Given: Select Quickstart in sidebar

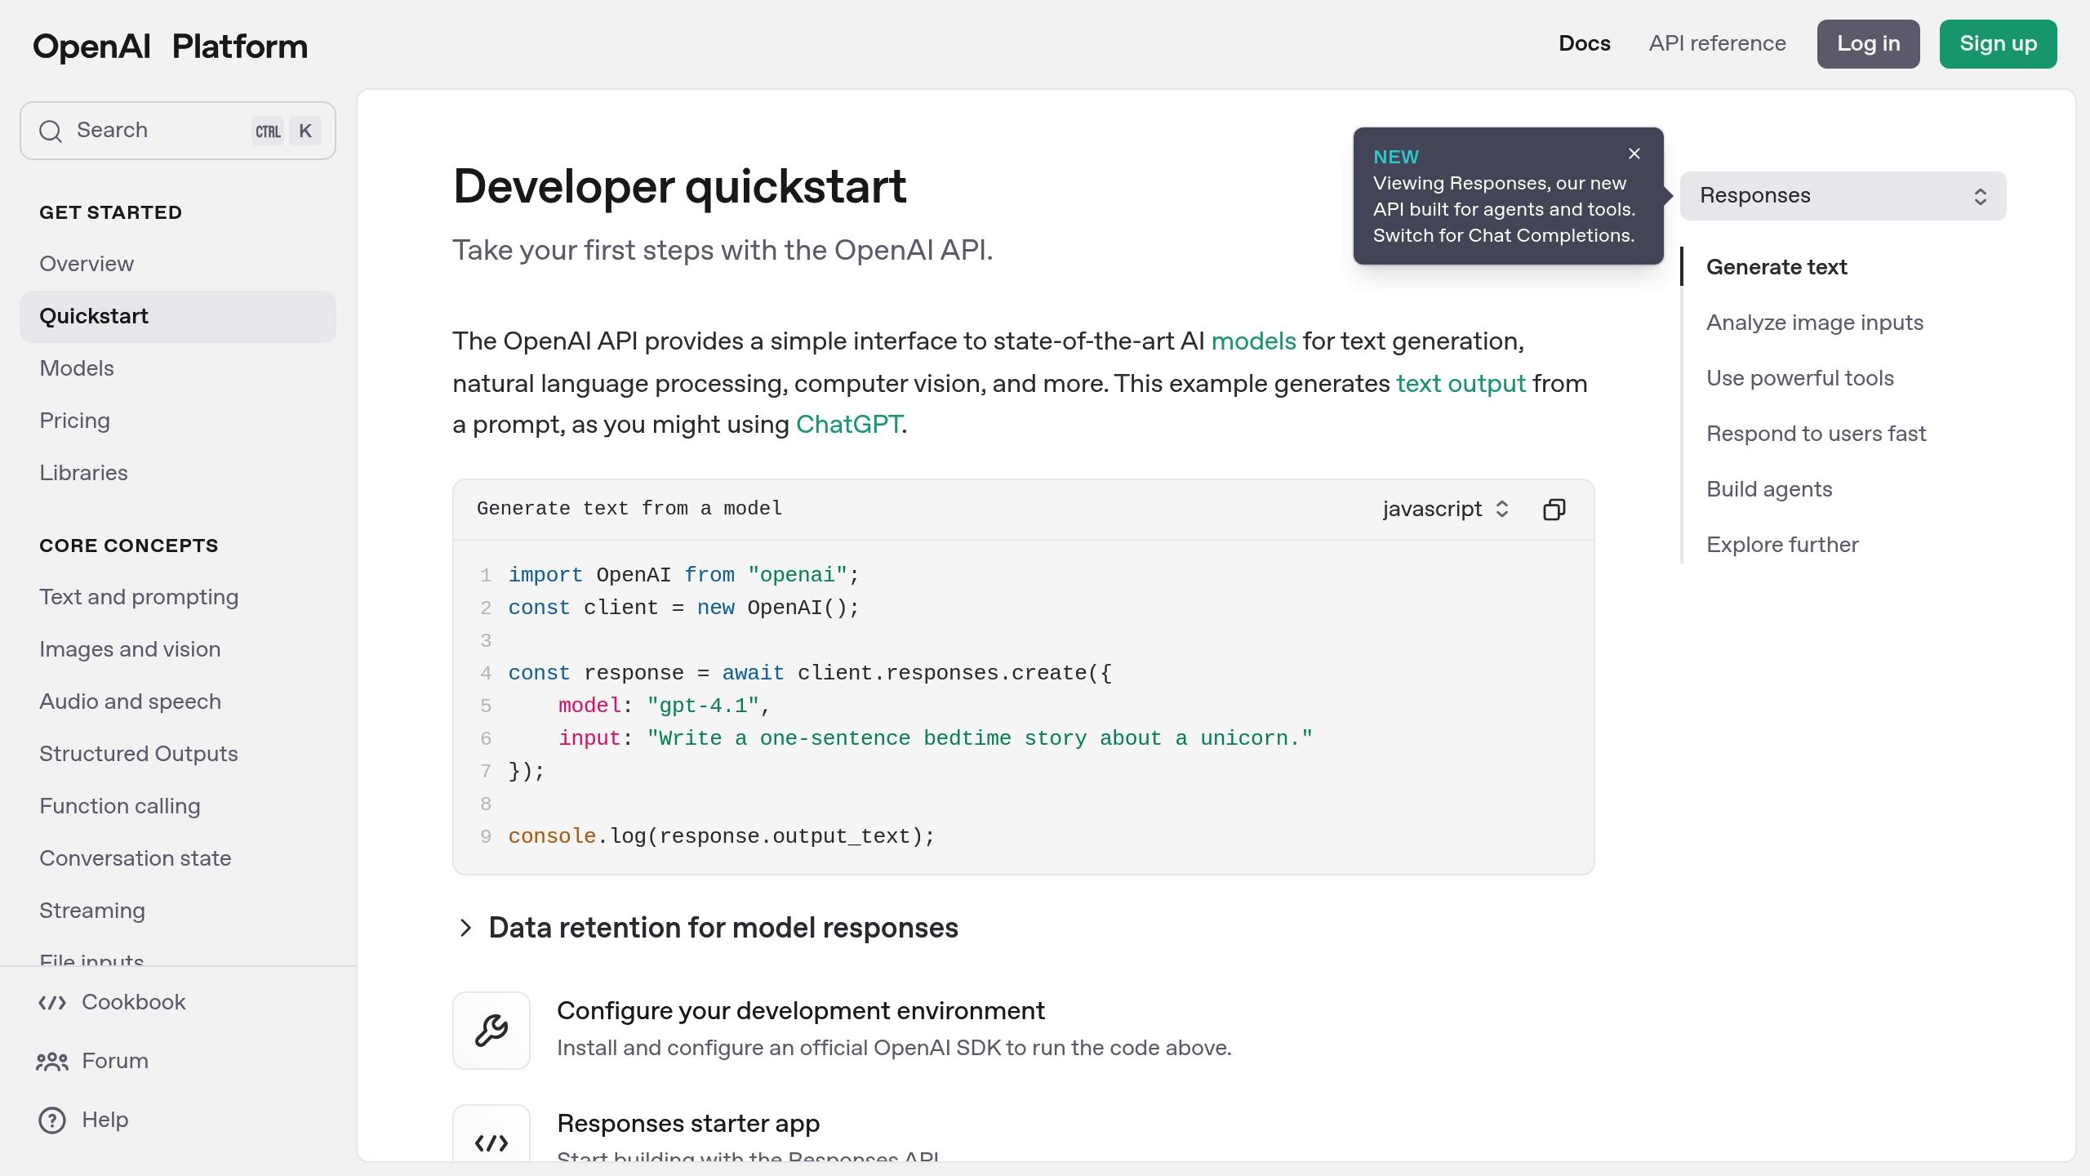Looking at the screenshot, I should (178, 316).
